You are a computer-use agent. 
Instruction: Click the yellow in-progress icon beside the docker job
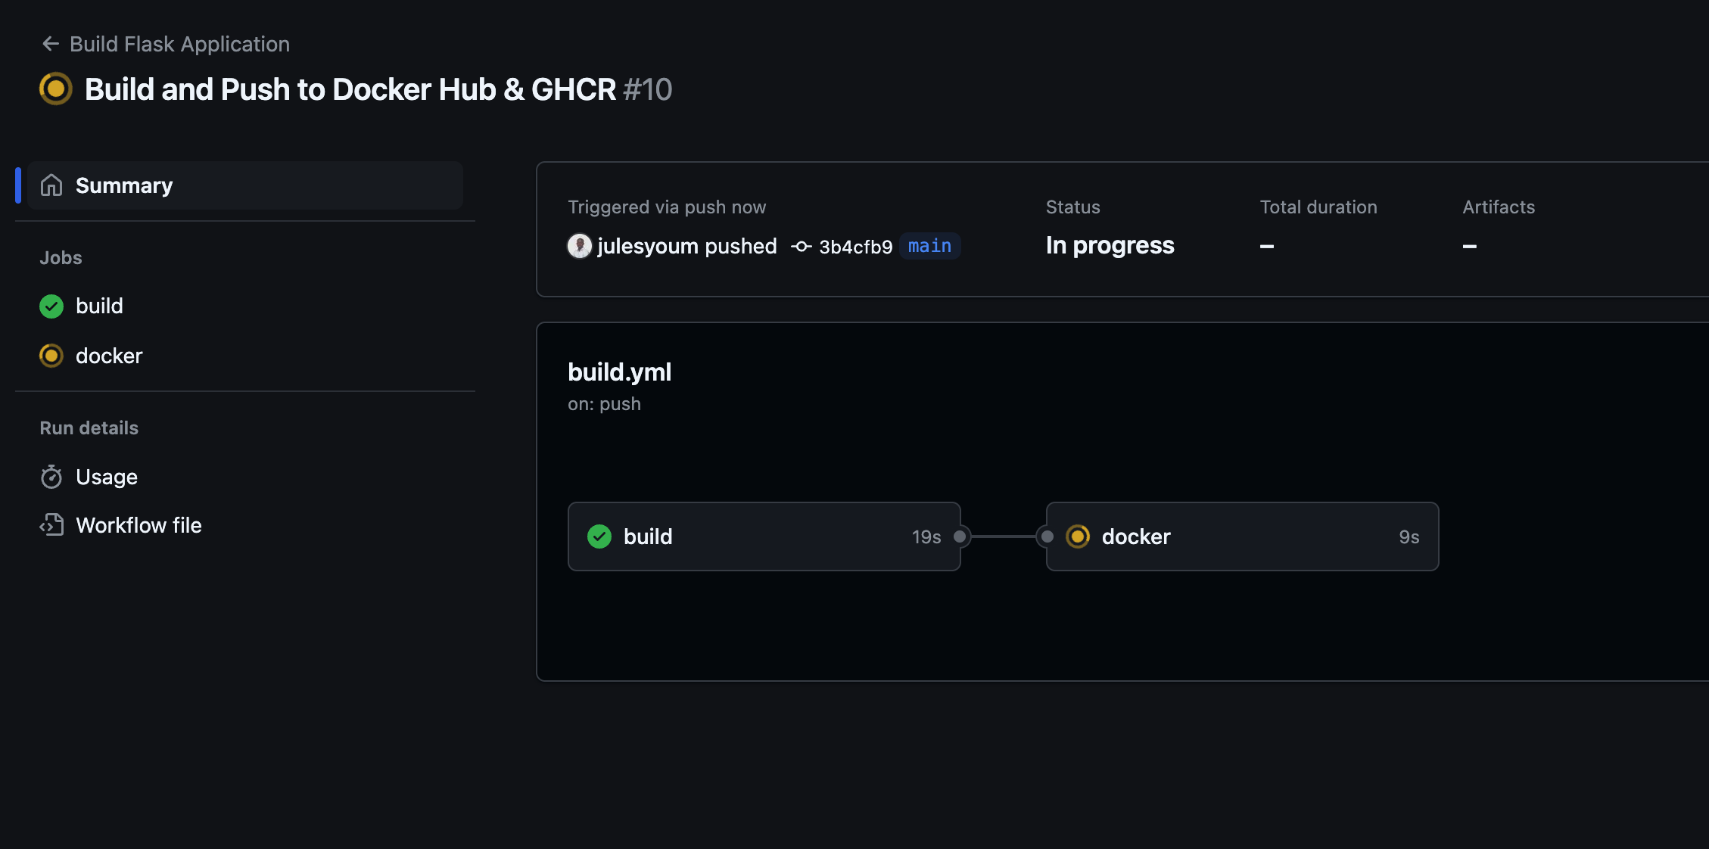[x=51, y=355]
